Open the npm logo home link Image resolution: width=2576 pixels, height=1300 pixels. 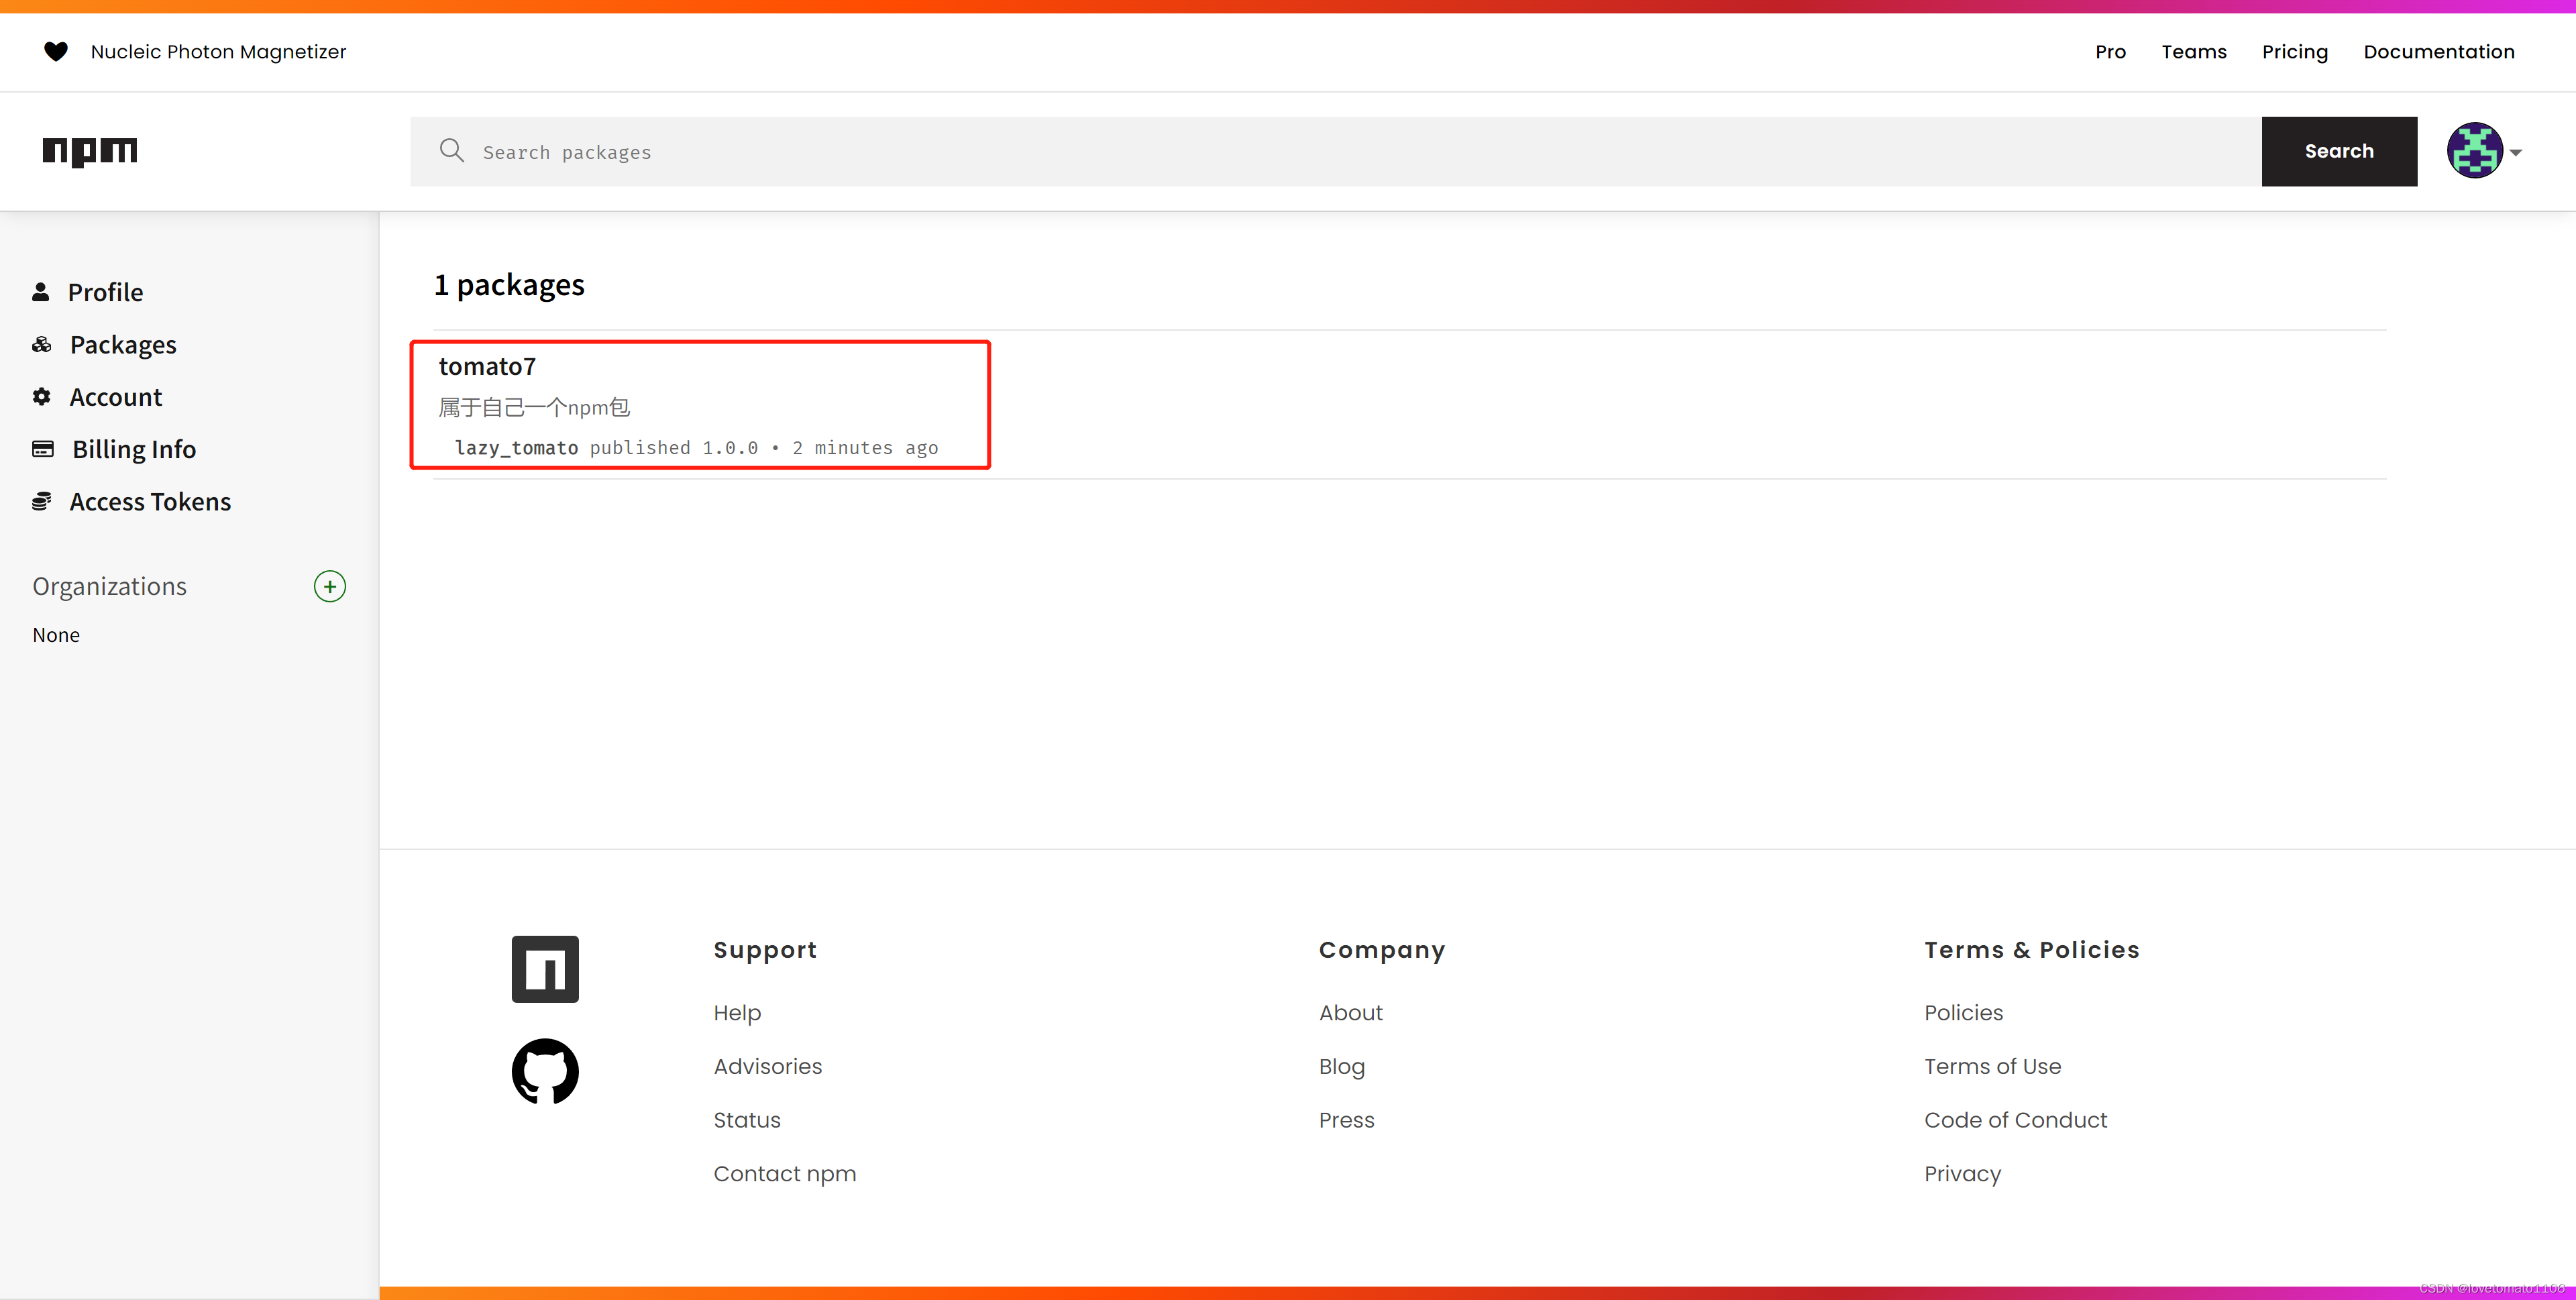[90, 151]
